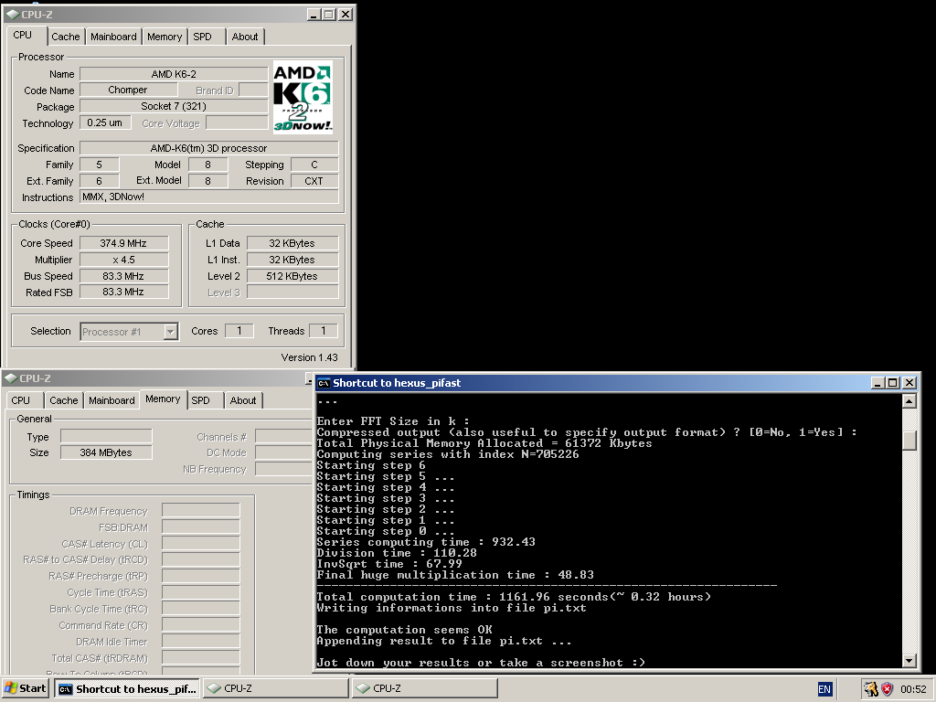Click "The computation seems OK" console line
This screenshot has width=936, height=702.
[405, 630]
